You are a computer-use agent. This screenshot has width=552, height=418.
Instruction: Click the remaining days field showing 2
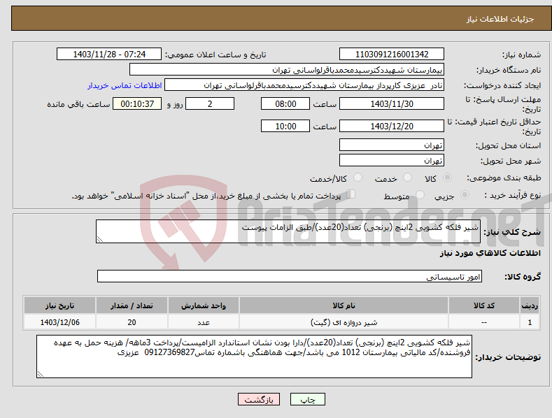(210, 103)
